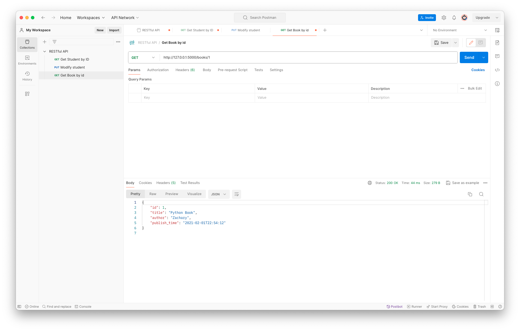
Task: Open the No Environment selector
Action: point(460,30)
